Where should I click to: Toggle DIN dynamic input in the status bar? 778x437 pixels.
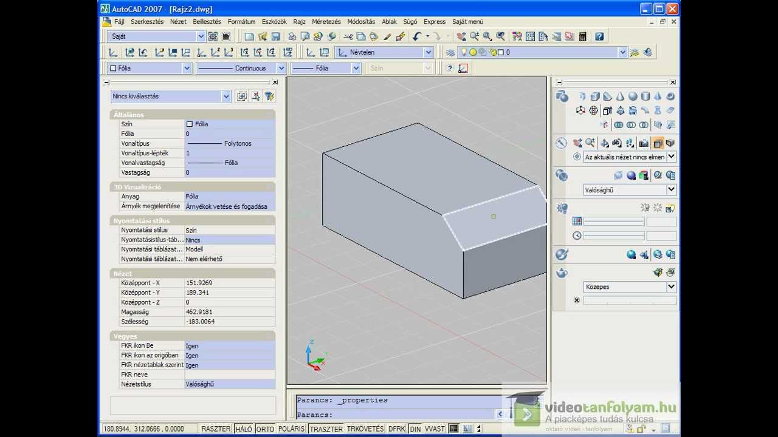(415, 429)
